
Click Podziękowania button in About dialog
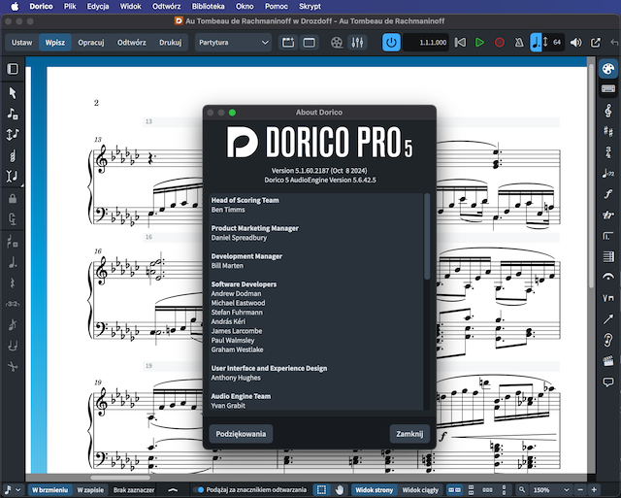(241, 434)
